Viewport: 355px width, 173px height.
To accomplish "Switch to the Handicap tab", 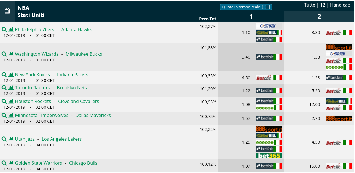I will (x=340, y=5).
